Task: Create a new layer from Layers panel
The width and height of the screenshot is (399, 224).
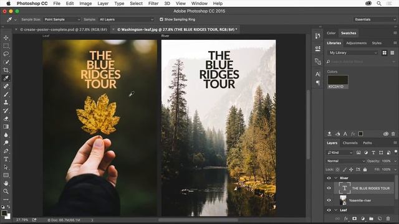Action: point(380,218)
